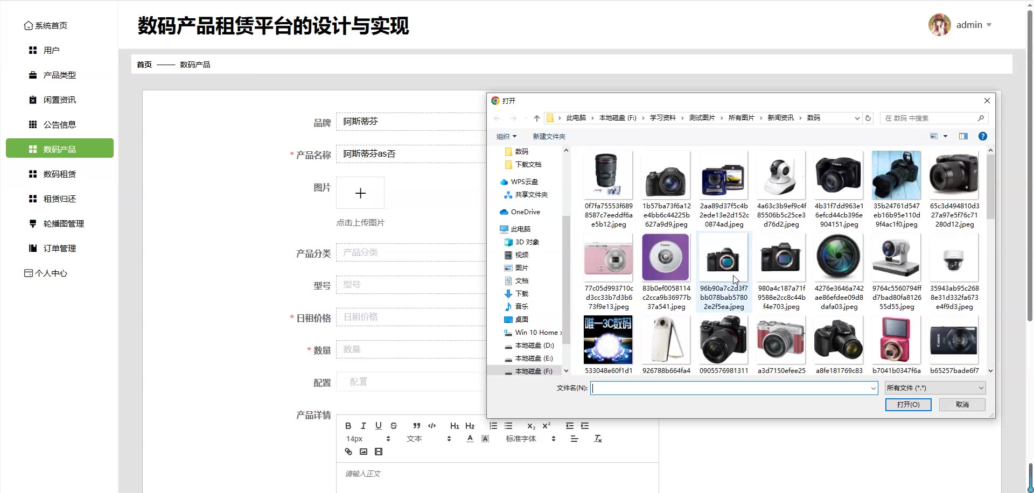
Task: Go up one folder level in dialog
Action: click(536, 118)
